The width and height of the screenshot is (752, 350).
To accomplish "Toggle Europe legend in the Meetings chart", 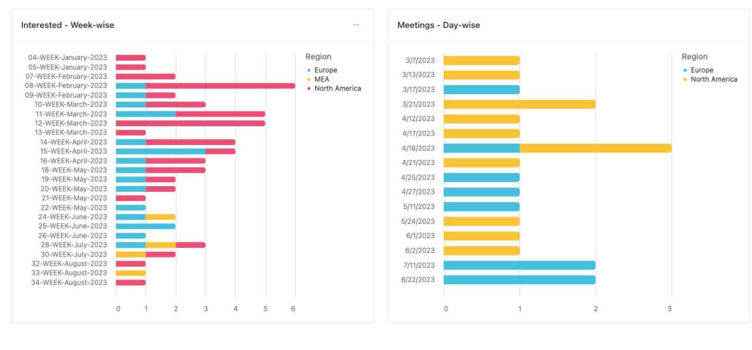I will 702,70.
